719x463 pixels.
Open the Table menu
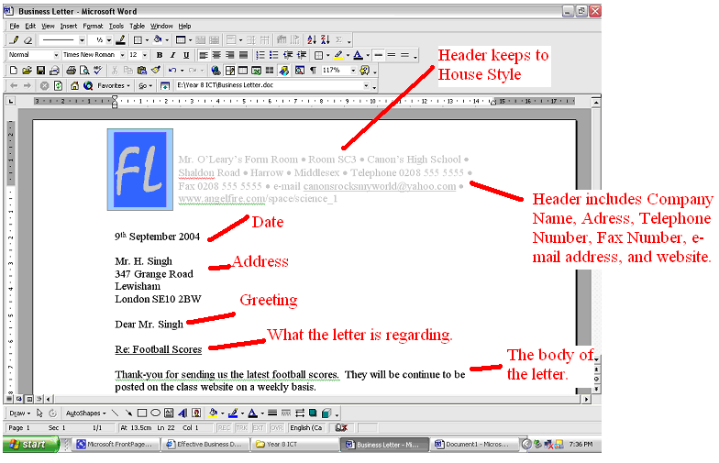click(138, 26)
